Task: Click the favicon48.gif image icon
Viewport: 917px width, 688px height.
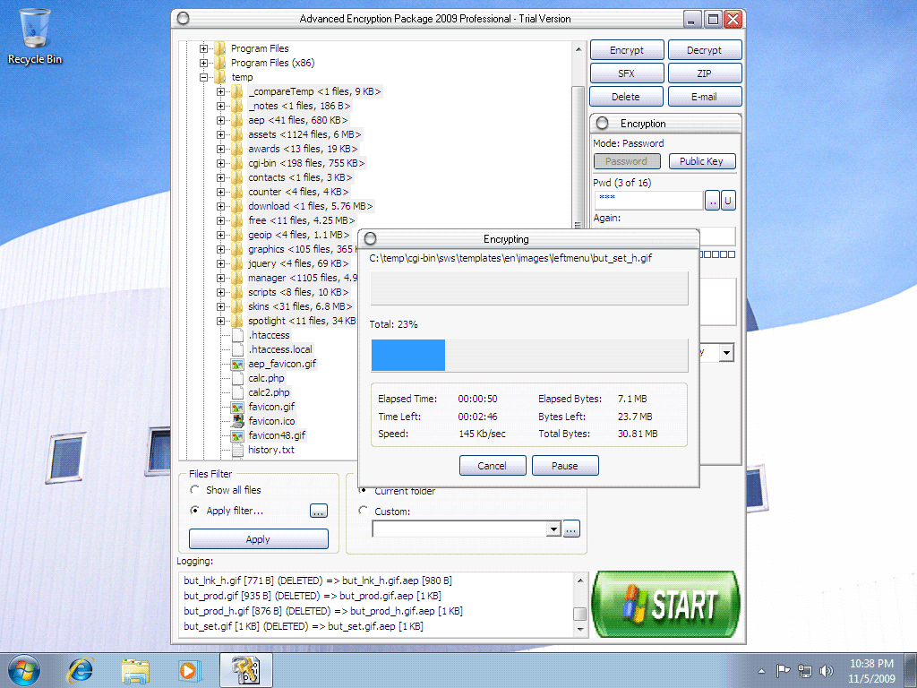Action: click(x=236, y=436)
